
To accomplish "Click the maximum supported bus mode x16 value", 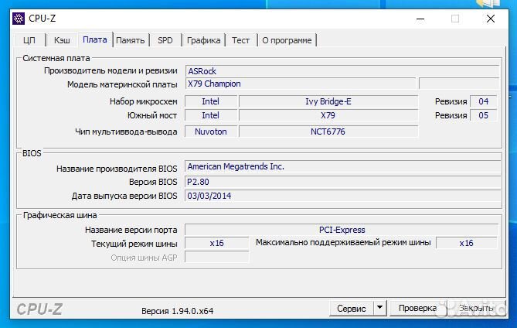I will coord(466,243).
